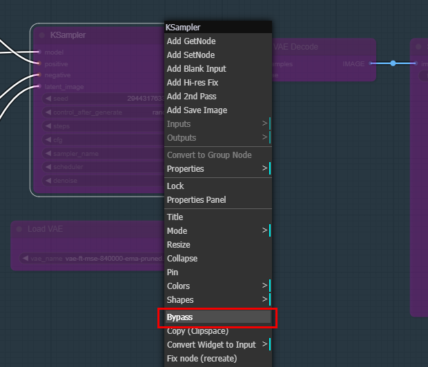Bypass the KSampler node
428x367 pixels.
218,317
